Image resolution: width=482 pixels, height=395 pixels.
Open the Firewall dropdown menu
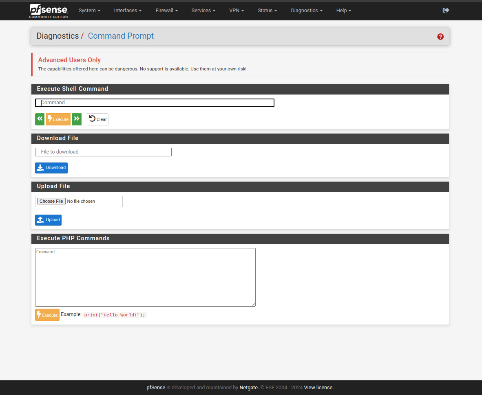pyautogui.click(x=166, y=11)
